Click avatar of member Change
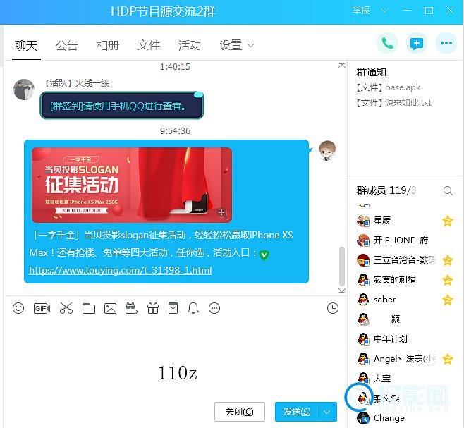This screenshot has height=428, width=464. click(x=363, y=418)
